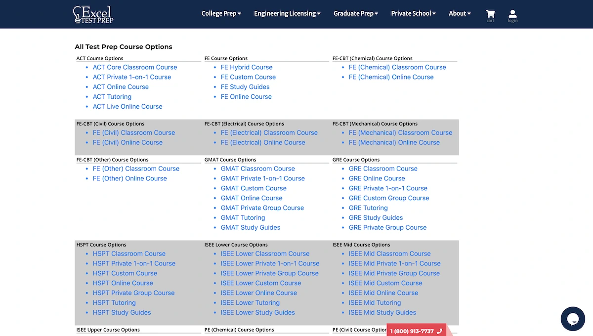The width and height of the screenshot is (593, 336).
Task: Open ACT Core Classroom Course link
Action: (x=135, y=67)
